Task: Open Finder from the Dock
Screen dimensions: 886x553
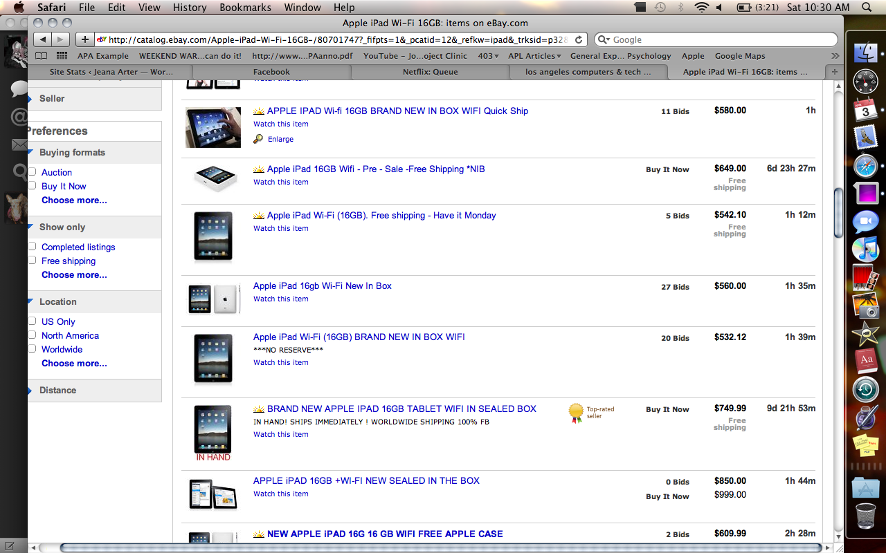Action: [x=865, y=53]
